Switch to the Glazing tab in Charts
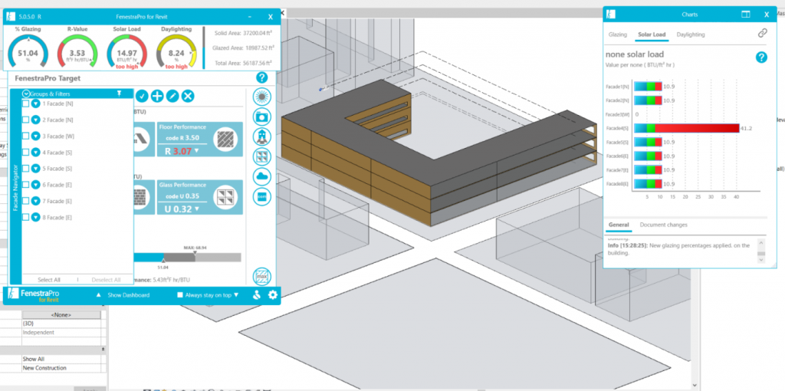This screenshot has width=785, height=391. (617, 34)
